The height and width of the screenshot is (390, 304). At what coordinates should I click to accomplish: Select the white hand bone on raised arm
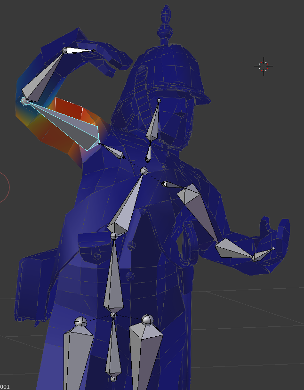point(79,50)
